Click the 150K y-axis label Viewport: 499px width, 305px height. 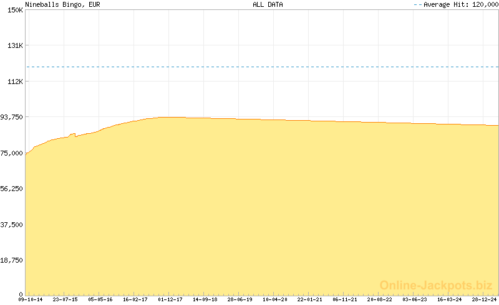point(15,11)
